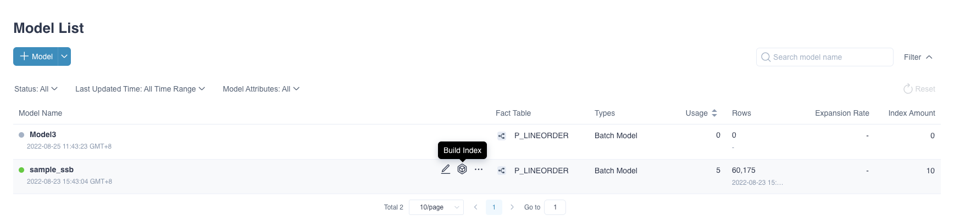The width and height of the screenshot is (954, 221).
Task: Click the Reset filters icon
Action: click(x=908, y=89)
